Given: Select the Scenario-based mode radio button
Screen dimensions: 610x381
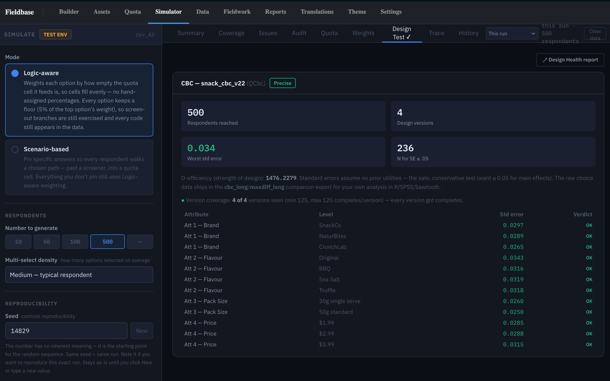Looking at the screenshot, I should (15, 149).
